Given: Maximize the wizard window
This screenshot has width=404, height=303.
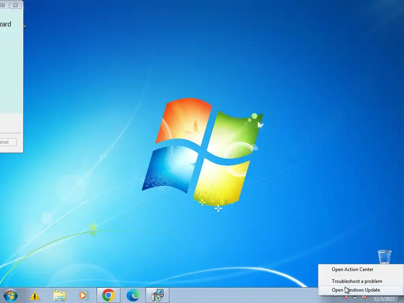Looking at the screenshot, I should (4, 5).
